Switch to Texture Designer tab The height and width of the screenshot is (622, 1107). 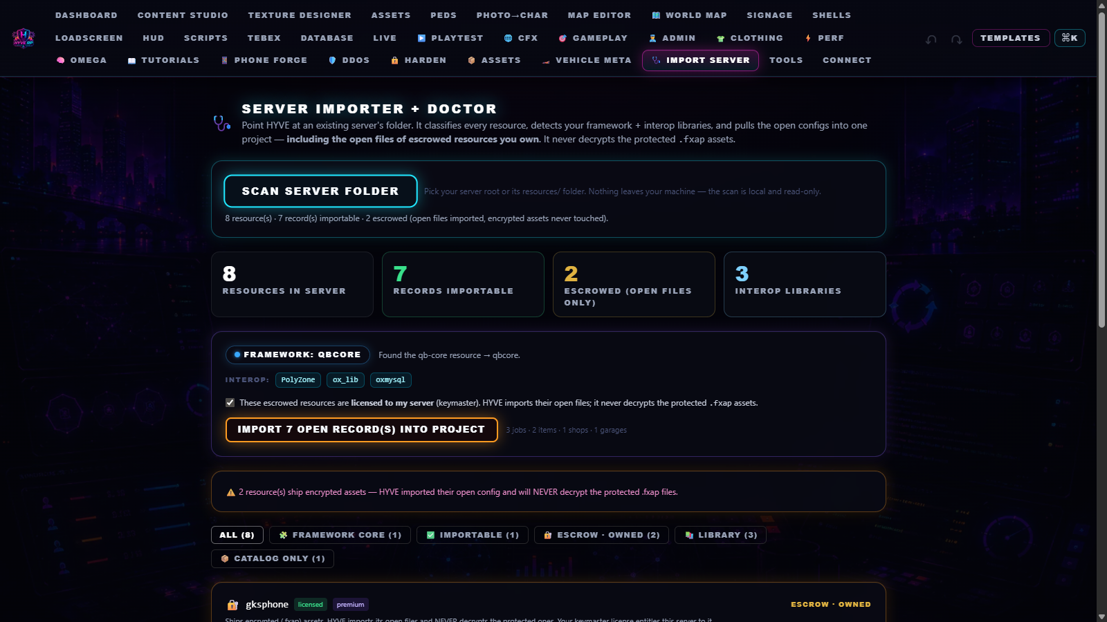(x=300, y=15)
